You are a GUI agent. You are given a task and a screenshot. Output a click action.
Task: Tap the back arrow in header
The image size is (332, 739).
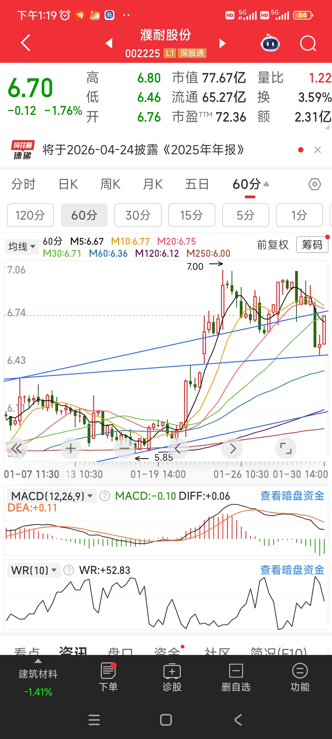coord(26,43)
